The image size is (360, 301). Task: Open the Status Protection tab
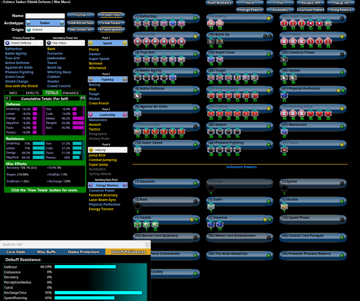click(x=83, y=252)
